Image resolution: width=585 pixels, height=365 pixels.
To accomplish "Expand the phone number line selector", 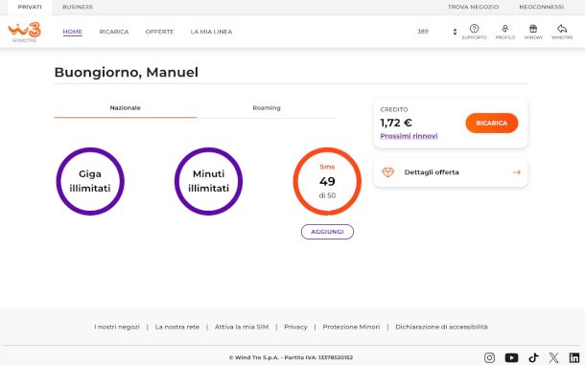I will [455, 32].
